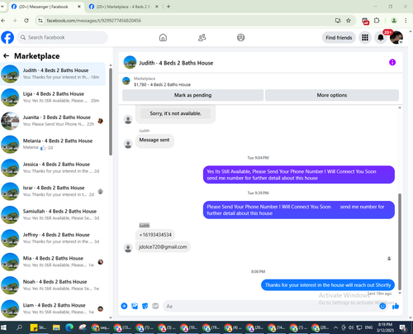Open Jessica - 4 Beds 2 Baths House chat

point(53,168)
